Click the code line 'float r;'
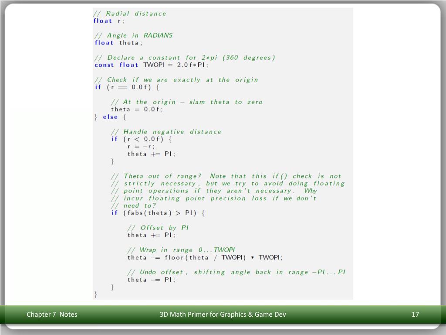The width and height of the screenshot is (446, 335). pyautogui.click(x=109, y=21)
